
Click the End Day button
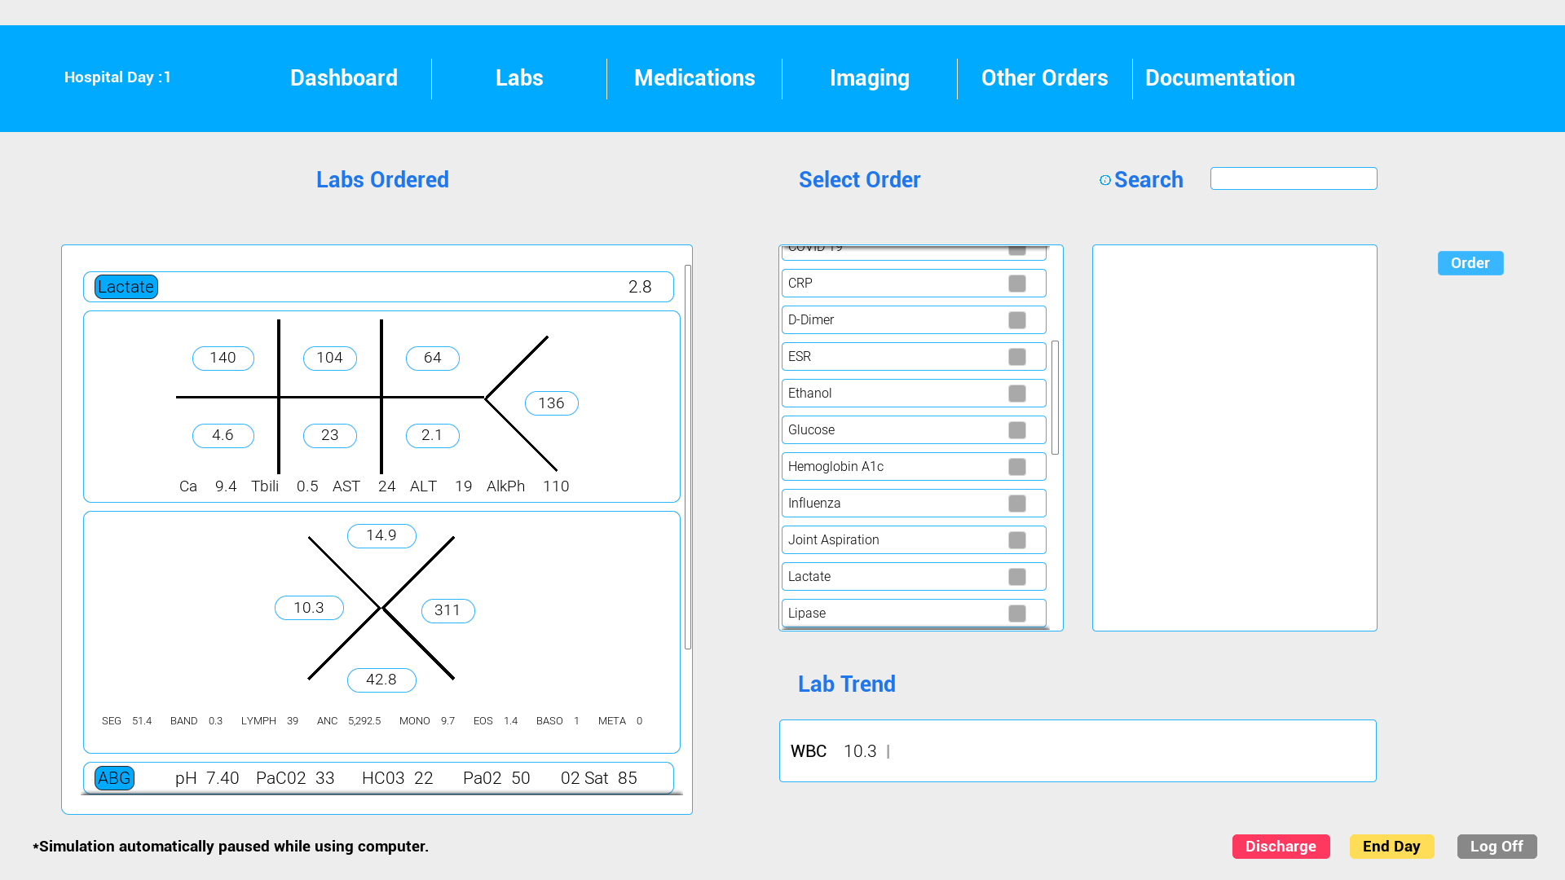(x=1391, y=847)
